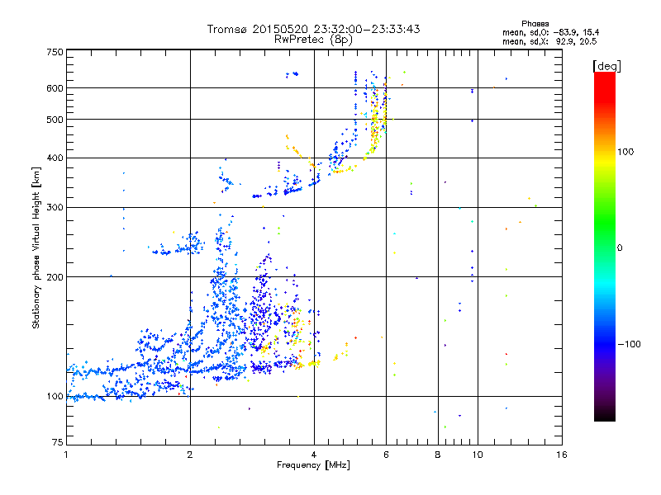The image size is (661, 495).
Task: Click the y-axis tick label '300'
Action: (55, 207)
